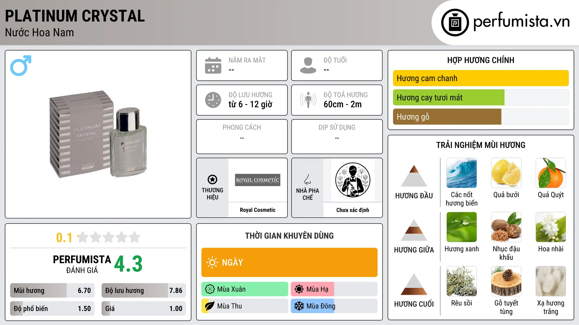Click the perfumer illustration above Chưa xác định

coord(353,180)
